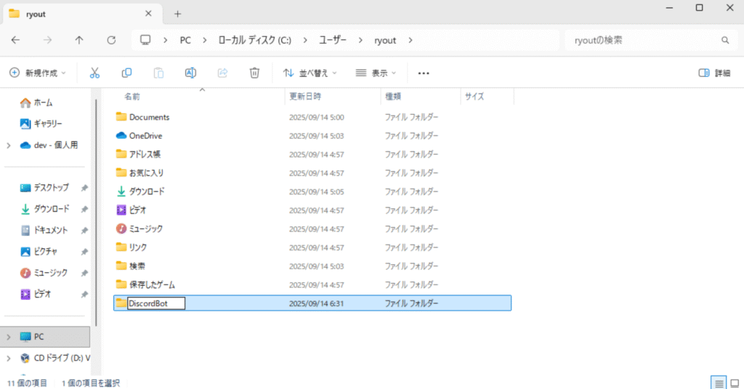Toggle the 詳細 details pane
744x389 pixels.
(714, 73)
